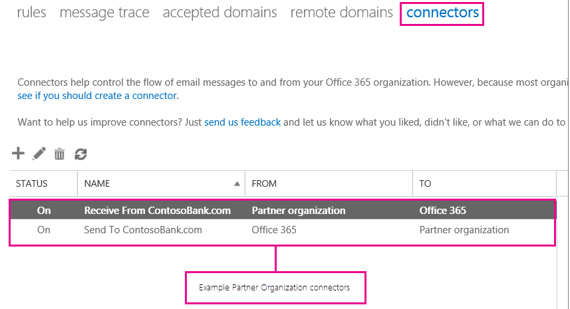570x309 pixels.
Task: Switch to the message trace tab
Action: [104, 12]
